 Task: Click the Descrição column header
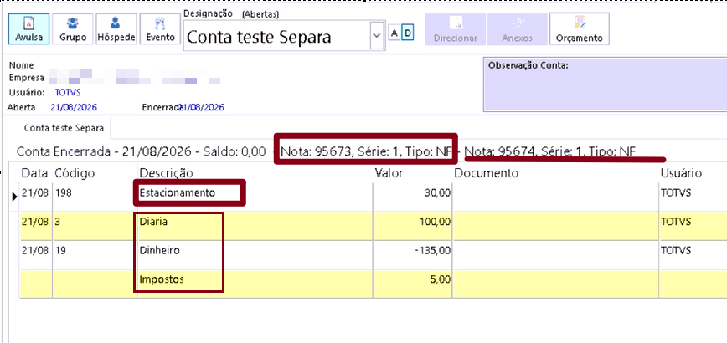tap(166, 173)
